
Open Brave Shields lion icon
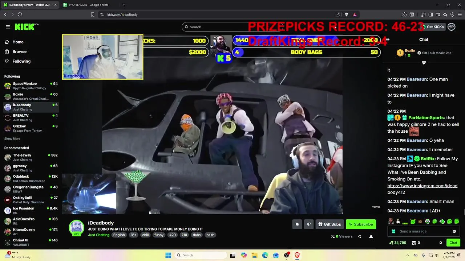[x=346, y=14]
